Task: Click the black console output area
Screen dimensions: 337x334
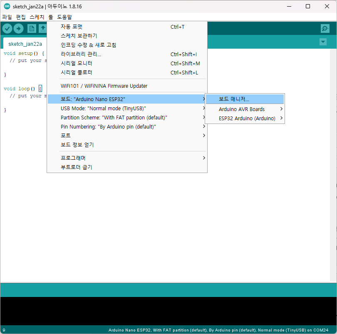Action: pyautogui.click(x=168, y=311)
